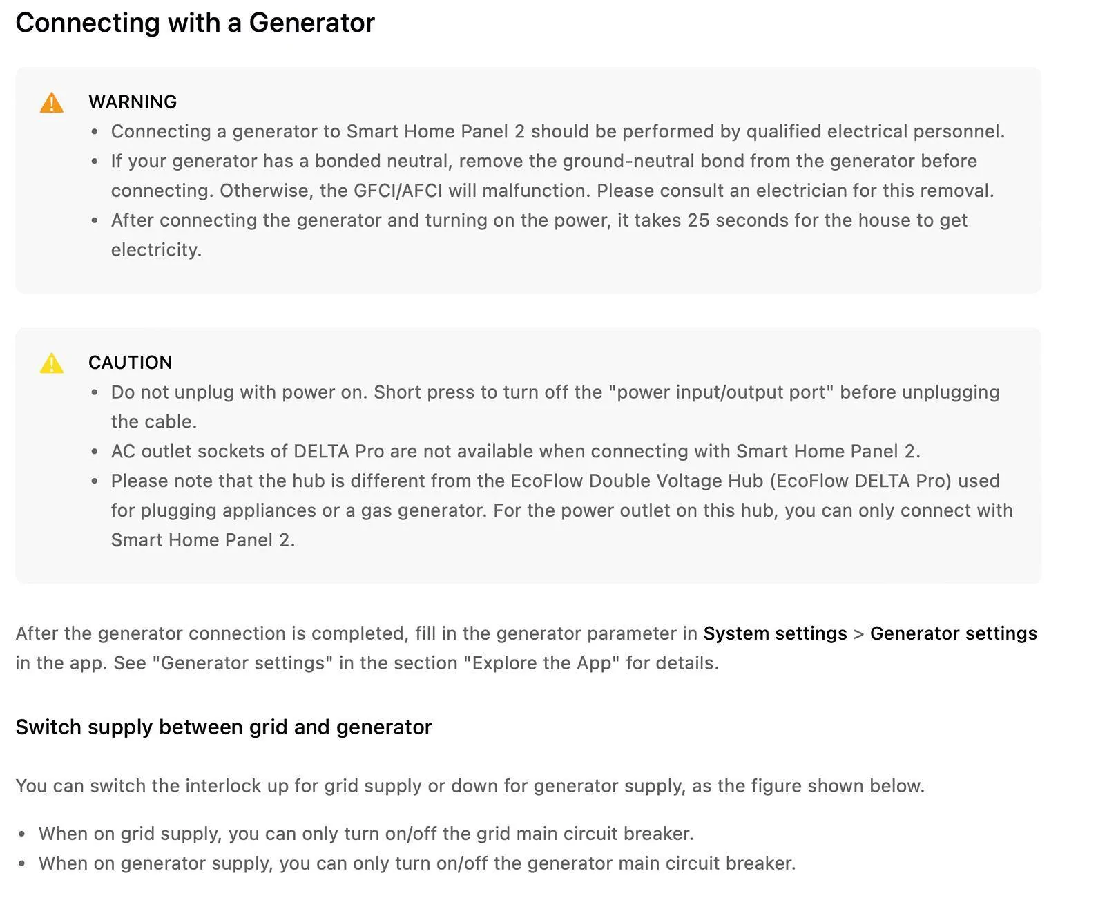The width and height of the screenshot is (1107, 898).
Task: Click the bold "Generator settings" text
Action: pyautogui.click(x=954, y=633)
